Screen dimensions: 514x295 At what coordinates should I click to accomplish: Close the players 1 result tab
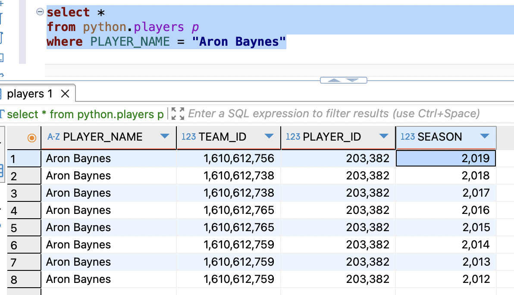pos(65,94)
